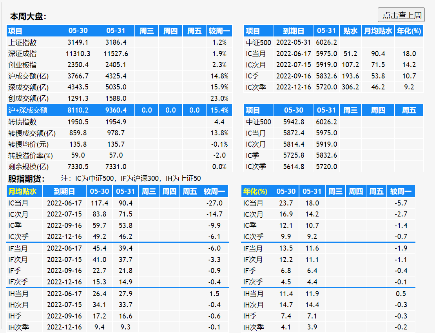Click IC当月 月均贴水 05-30 value 117.4
435x333 pixels.
(99, 203)
